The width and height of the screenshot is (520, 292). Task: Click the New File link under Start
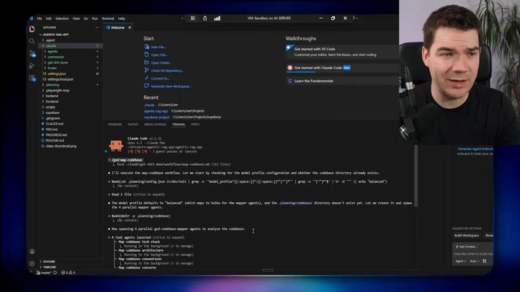158,47
